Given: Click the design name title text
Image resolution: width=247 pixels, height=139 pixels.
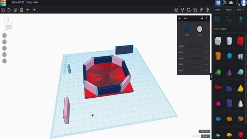Looking at the screenshot, I should 25,2.
